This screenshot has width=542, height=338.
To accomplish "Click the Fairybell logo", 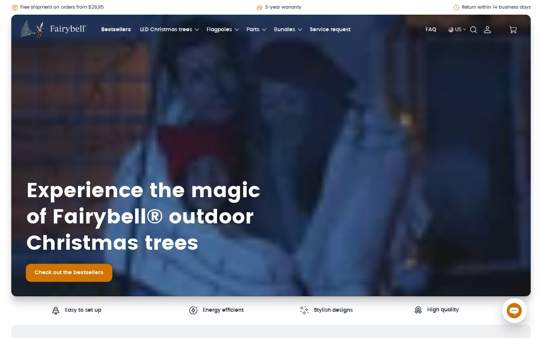I will (53, 29).
